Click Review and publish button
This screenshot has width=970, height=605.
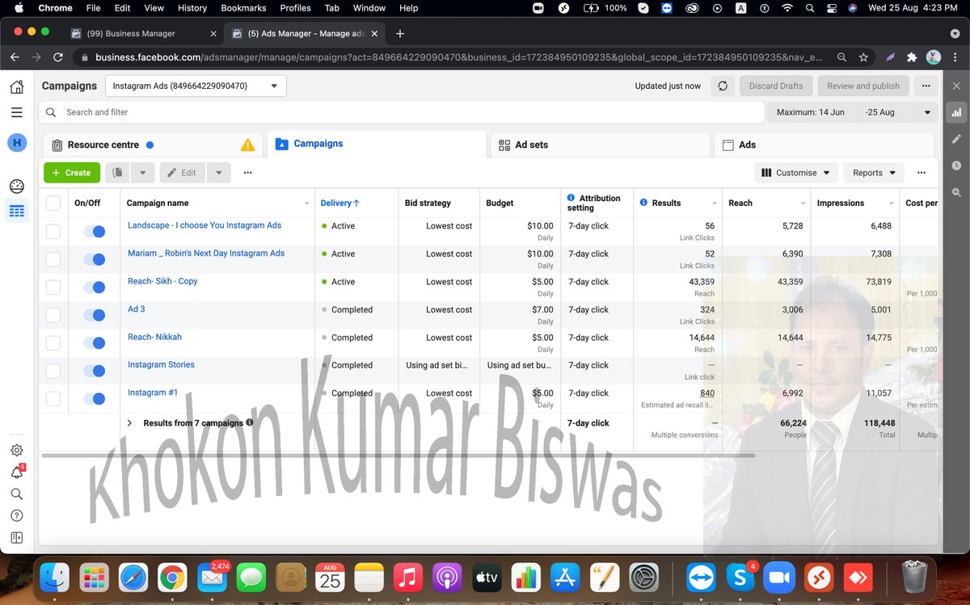(x=863, y=86)
